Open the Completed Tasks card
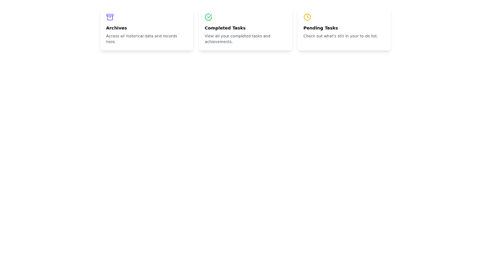 tap(245, 29)
